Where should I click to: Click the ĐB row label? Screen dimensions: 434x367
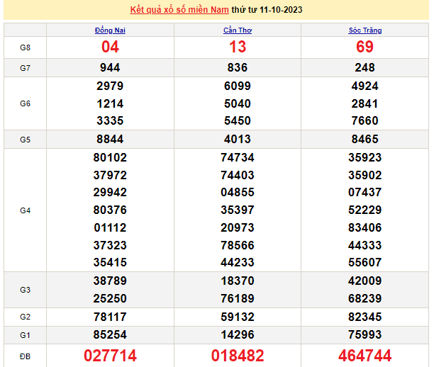(25, 356)
